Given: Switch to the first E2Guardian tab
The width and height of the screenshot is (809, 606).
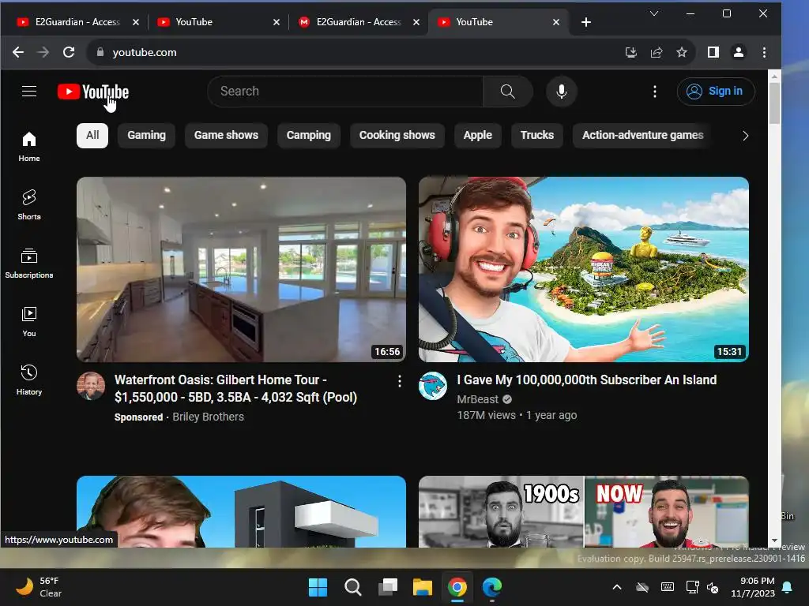Looking at the screenshot, I should click(x=77, y=22).
